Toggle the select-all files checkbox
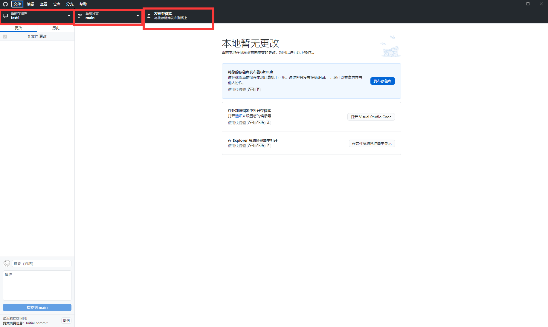Image resolution: width=548 pixels, height=327 pixels. (x=5, y=36)
